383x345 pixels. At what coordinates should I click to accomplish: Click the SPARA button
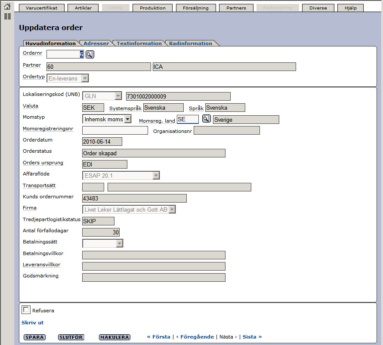pyautogui.click(x=35, y=337)
